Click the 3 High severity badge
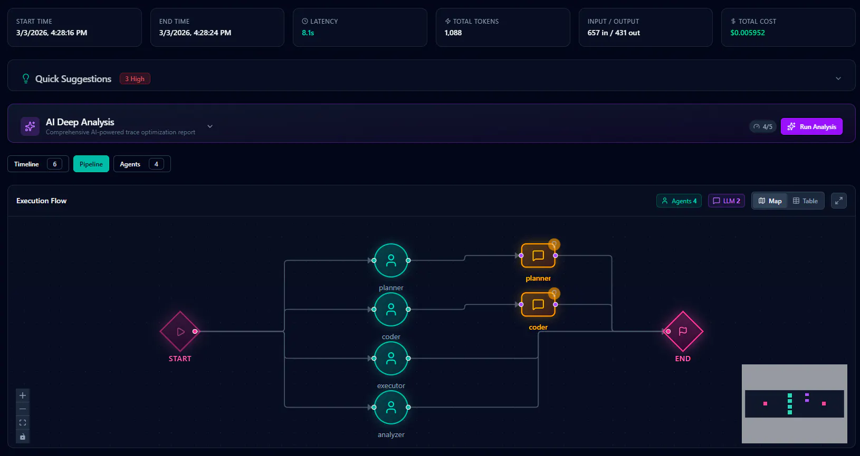The width and height of the screenshot is (860, 456). click(x=135, y=78)
